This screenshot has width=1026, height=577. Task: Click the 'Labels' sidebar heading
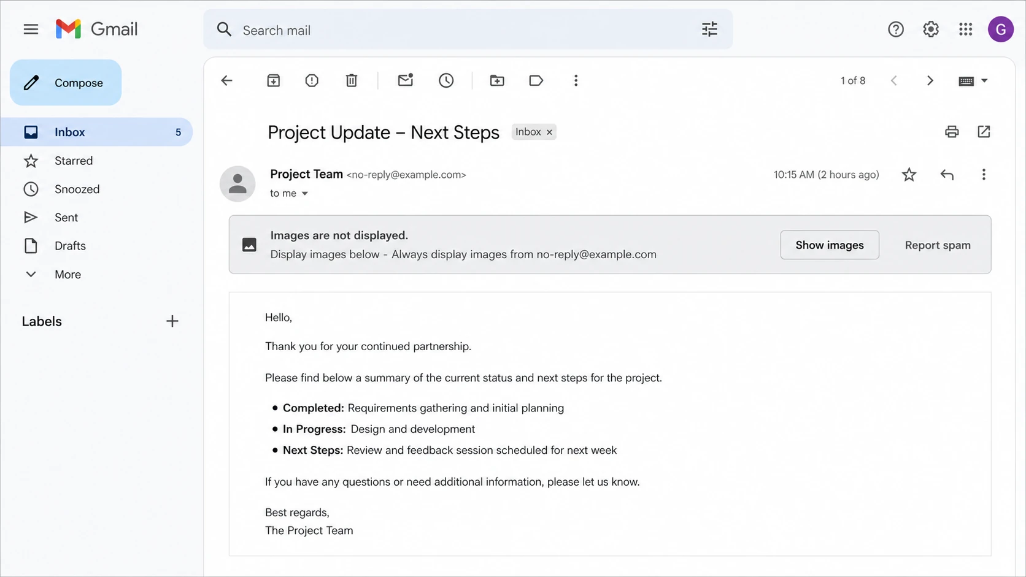tap(42, 321)
